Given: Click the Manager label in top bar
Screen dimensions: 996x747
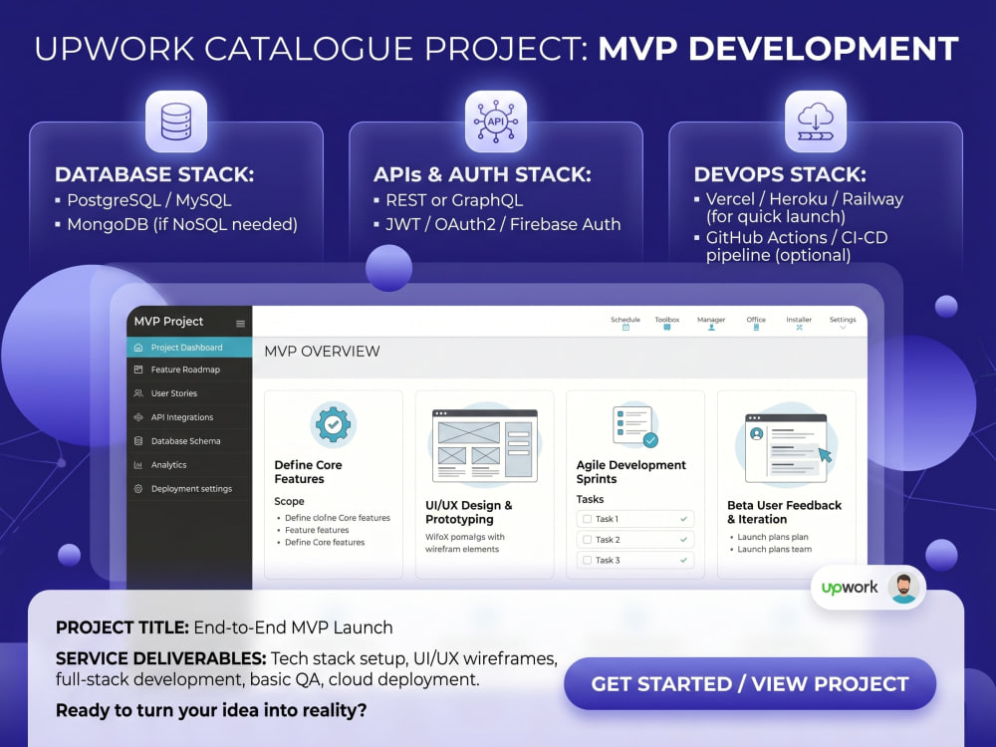Looking at the screenshot, I should [711, 320].
